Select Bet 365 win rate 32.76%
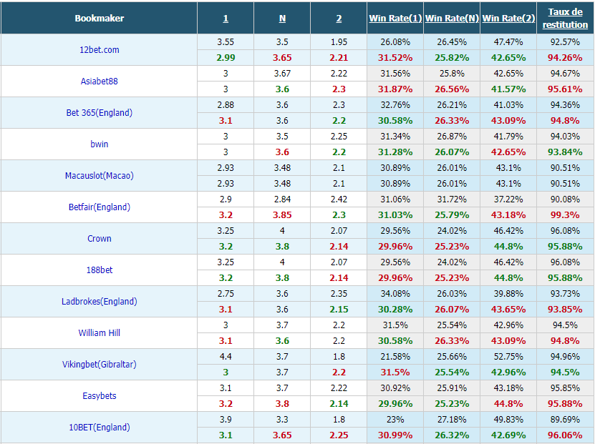Viewport: 595px width, 444px height. (395, 105)
